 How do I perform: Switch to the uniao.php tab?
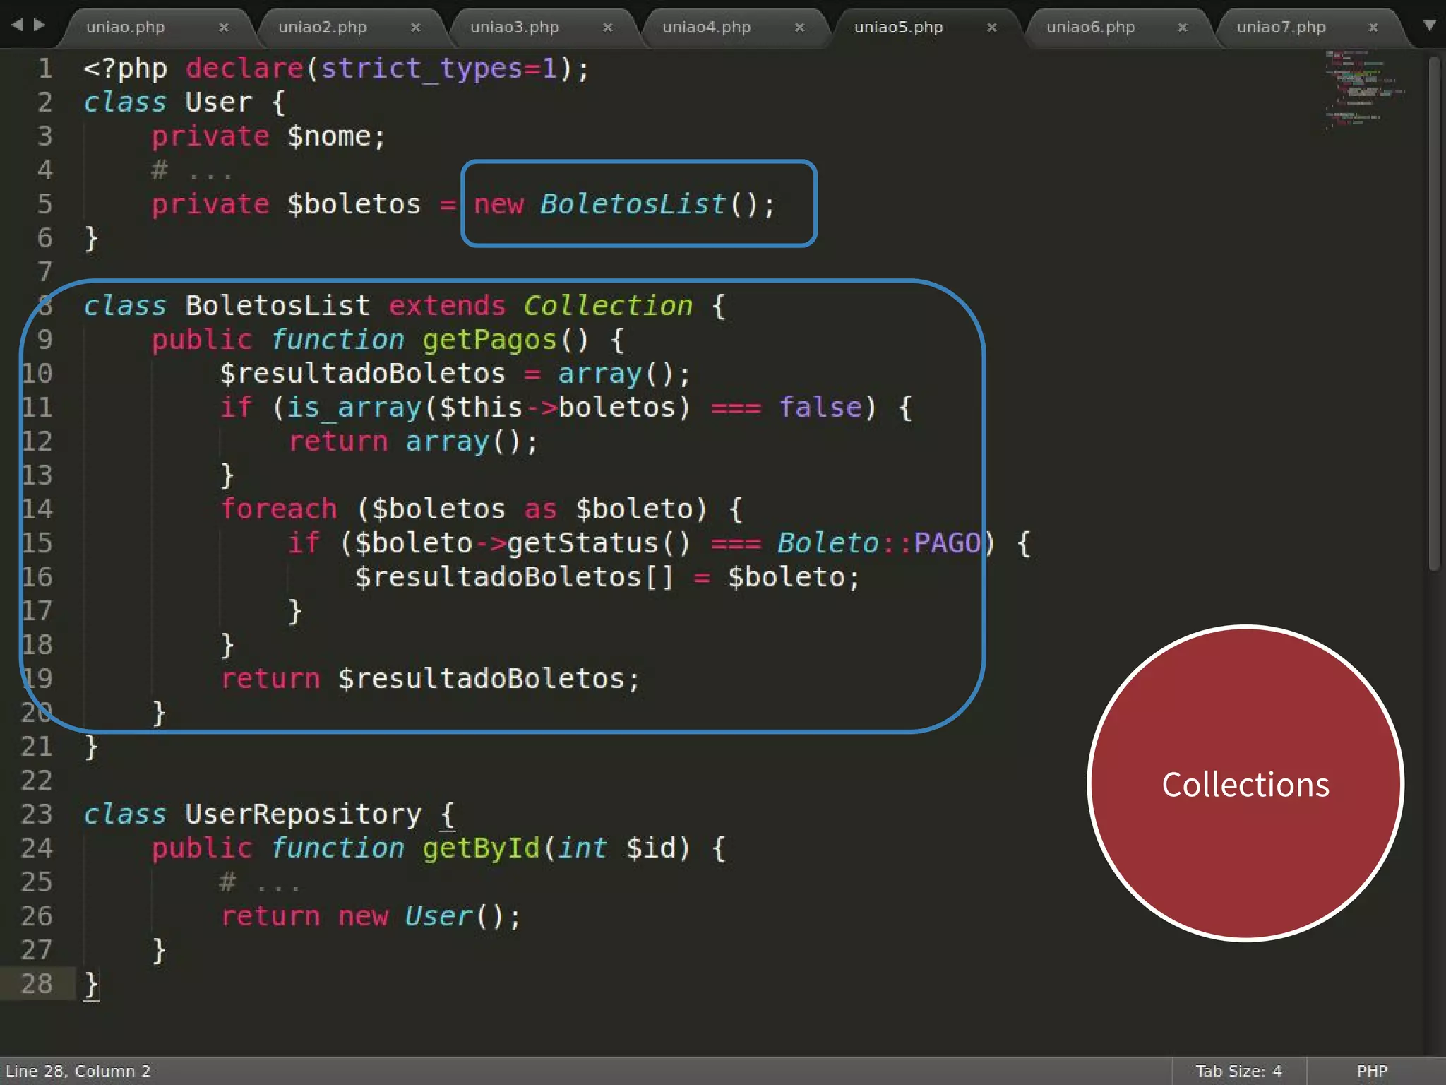[x=126, y=28]
